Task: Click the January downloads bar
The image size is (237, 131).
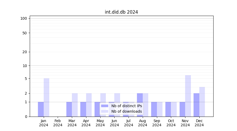Action: 46,97
